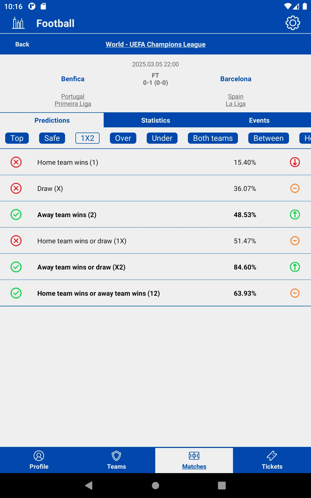Tap the Football app logo icon

pyautogui.click(x=18, y=23)
